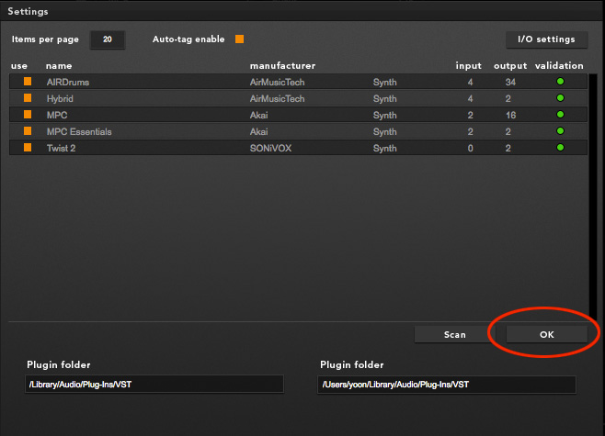Click the Items per page field

[x=107, y=40]
